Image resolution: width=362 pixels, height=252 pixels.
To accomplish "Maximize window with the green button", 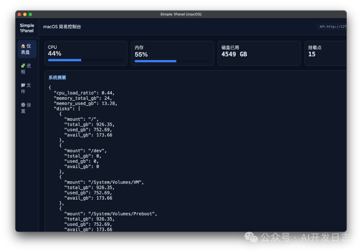I will pyautogui.click(x=30, y=14).
